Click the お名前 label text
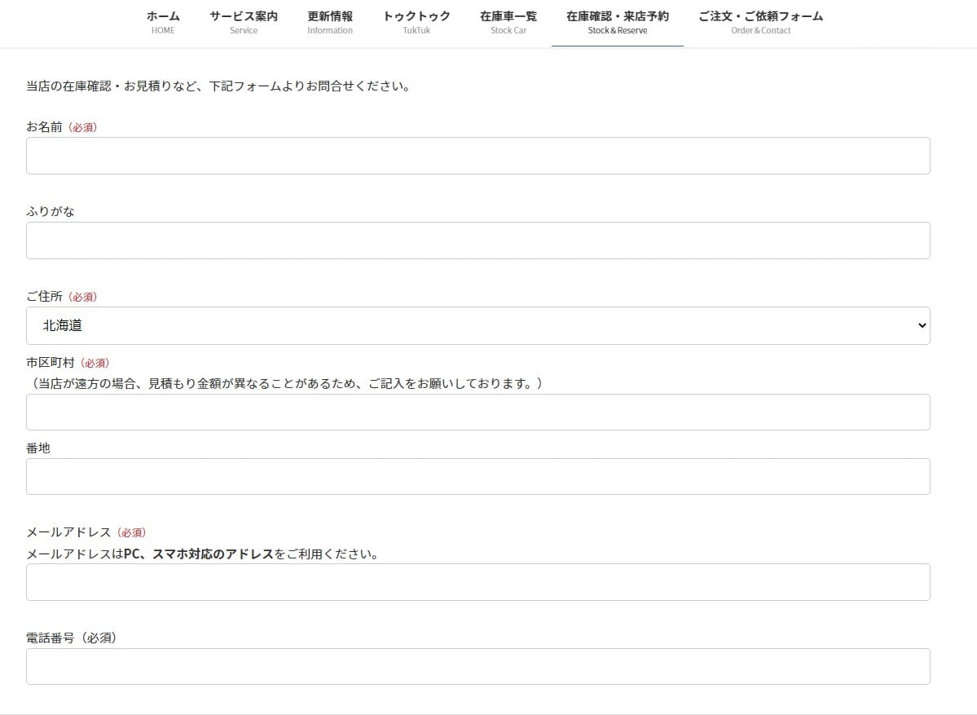 [44, 127]
